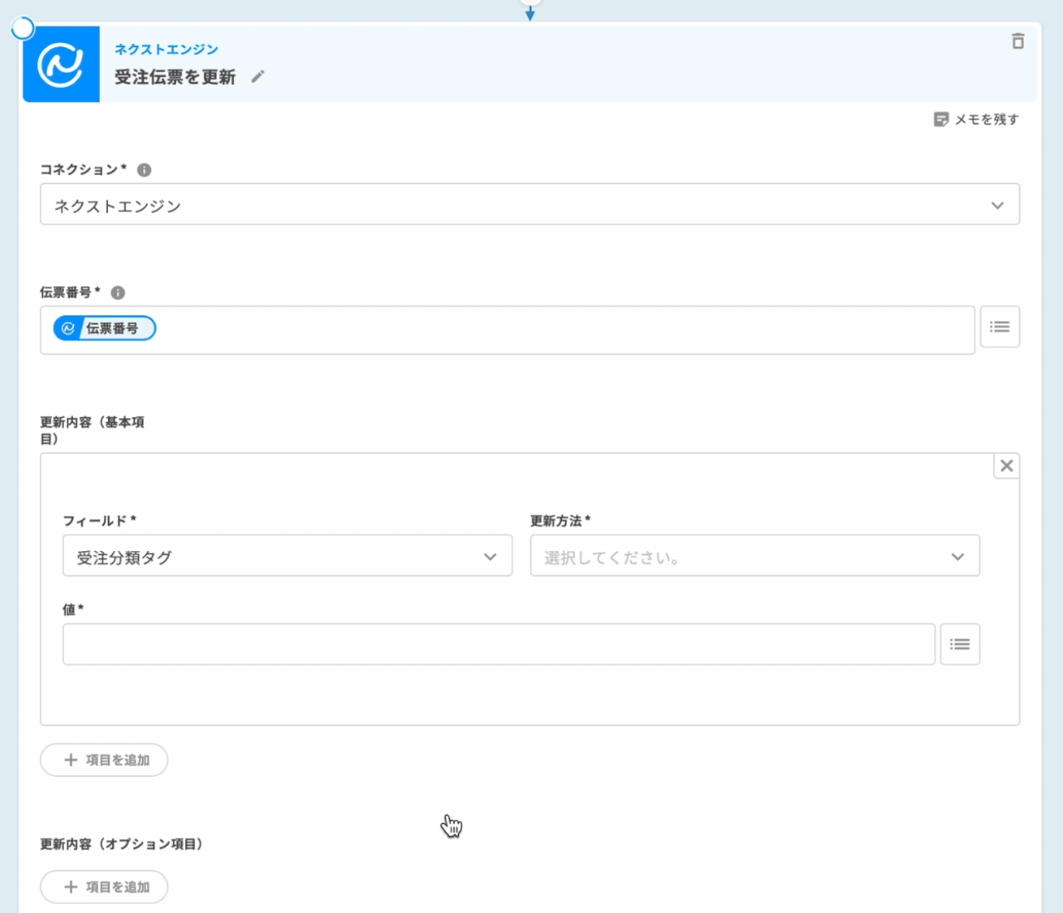Open the list icon next to 伝票番号 field
1063x913 pixels.
click(999, 327)
